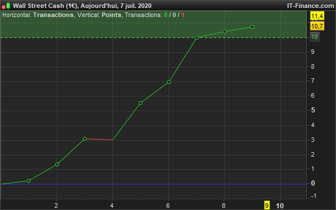Click the yellow 10,7 value label
Screen dimensions: 336x210
[x=317, y=26]
